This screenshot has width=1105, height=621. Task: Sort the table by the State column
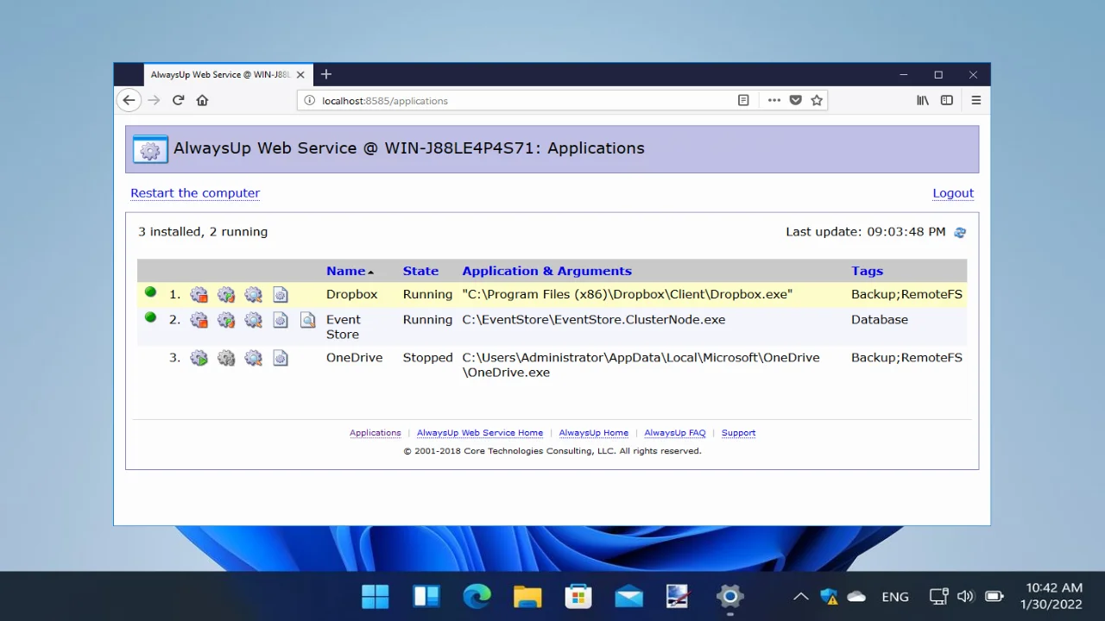click(x=420, y=271)
